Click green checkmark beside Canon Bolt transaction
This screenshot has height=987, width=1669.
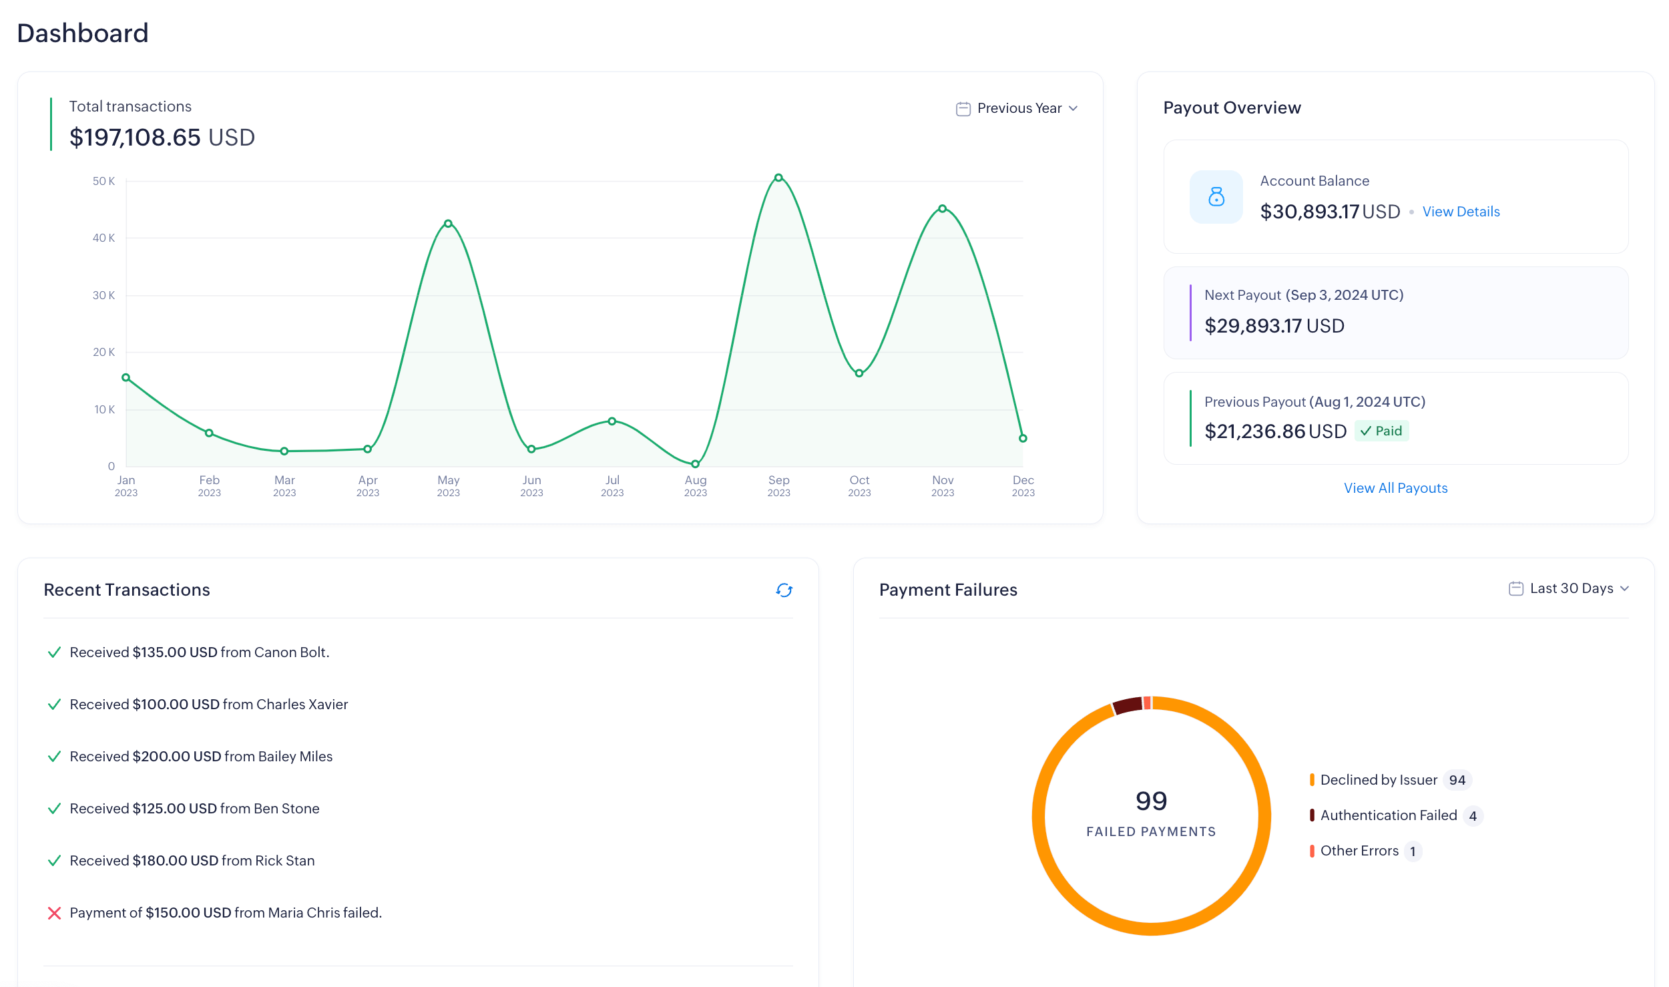(x=55, y=652)
